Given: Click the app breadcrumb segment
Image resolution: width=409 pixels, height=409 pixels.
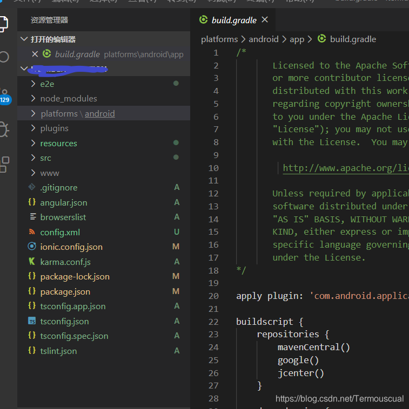Looking at the screenshot, I should [x=297, y=39].
